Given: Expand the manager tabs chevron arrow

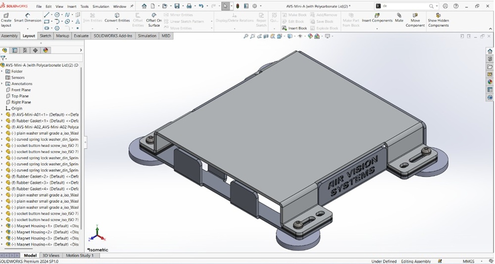Looking at the screenshot, I should [x=81, y=50].
